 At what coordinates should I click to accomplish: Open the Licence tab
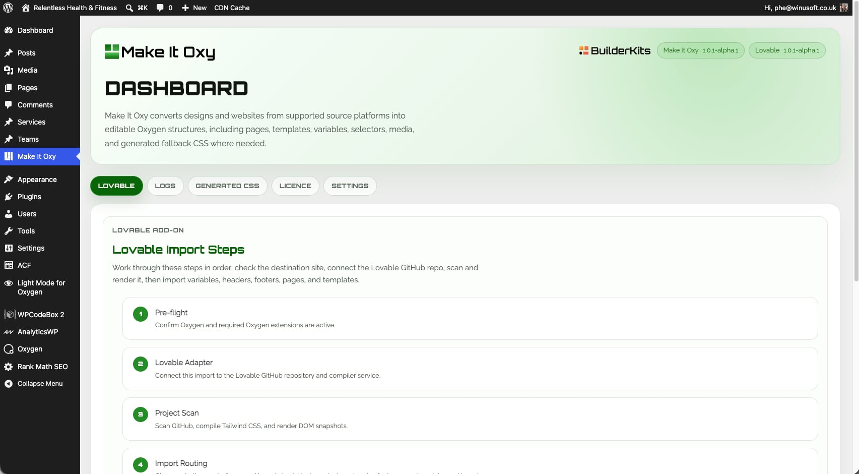[x=295, y=186]
